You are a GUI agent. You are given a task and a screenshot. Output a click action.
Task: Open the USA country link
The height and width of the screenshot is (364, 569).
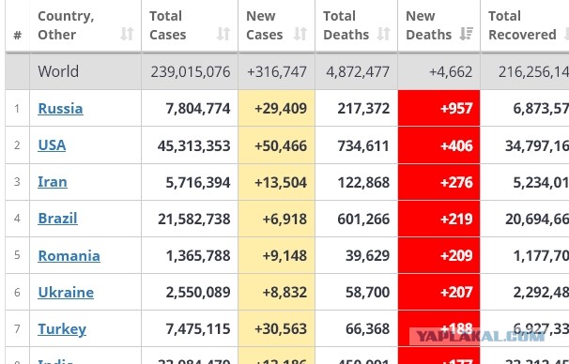pyautogui.click(x=52, y=145)
